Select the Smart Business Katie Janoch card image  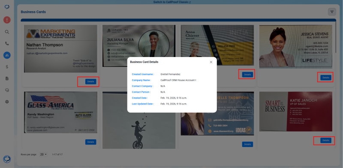pyautogui.click(x=296, y=111)
